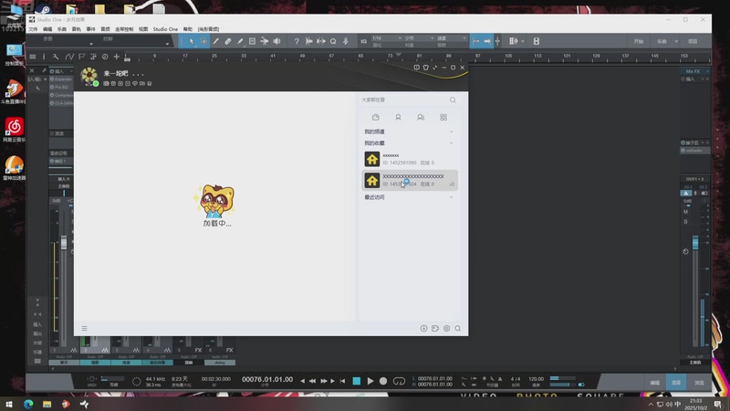
Task: Switch to 混音 view in bottom right
Action: [676, 383]
